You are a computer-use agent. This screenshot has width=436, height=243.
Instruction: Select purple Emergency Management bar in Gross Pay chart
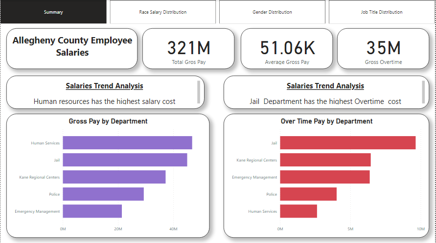click(x=92, y=211)
